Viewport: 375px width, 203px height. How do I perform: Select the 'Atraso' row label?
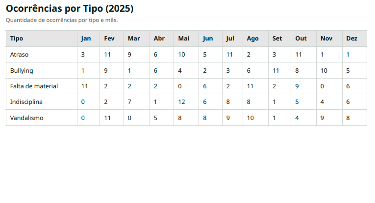(x=19, y=55)
